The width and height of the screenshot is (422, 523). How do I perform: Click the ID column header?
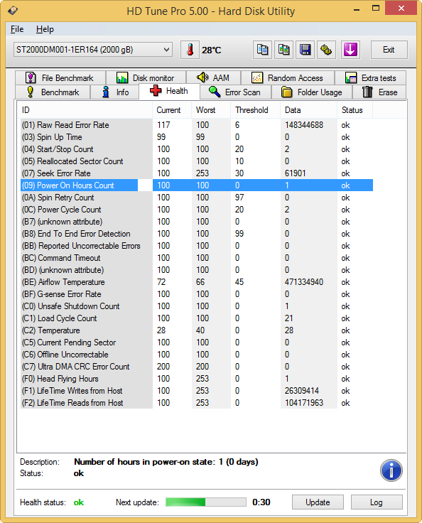point(86,110)
